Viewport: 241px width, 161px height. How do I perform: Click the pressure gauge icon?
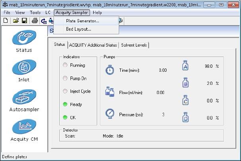pyautogui.click(x=110, y=114)
